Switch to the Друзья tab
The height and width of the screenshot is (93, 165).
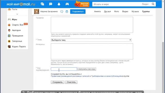(107, 11)
